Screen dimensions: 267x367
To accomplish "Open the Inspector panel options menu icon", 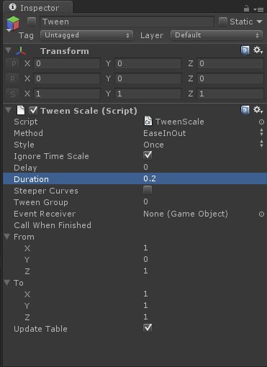I will (x=258, y=9).
